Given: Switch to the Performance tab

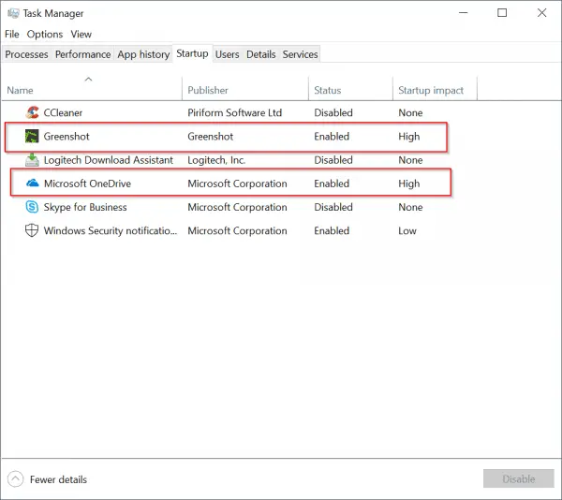Looking at the screenshot, I should tap(82, 54).
